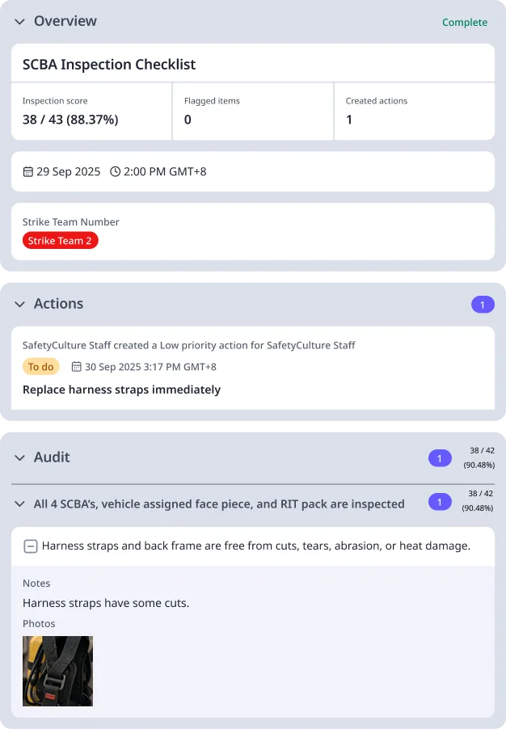Collapse the Audit section
Screen dimensions: 506x729
(x=19, y=457)
